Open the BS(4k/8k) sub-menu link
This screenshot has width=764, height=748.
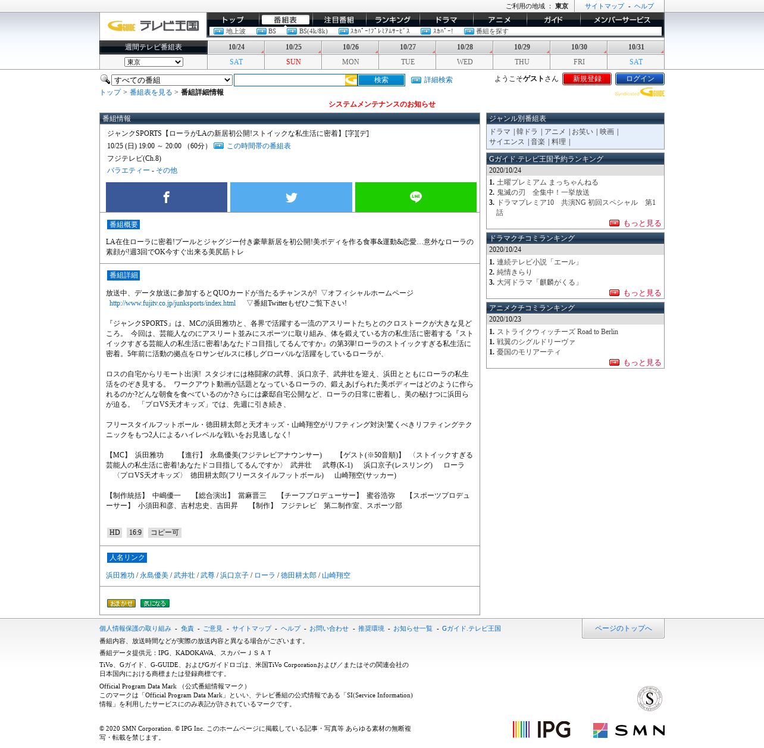point(313,31)
